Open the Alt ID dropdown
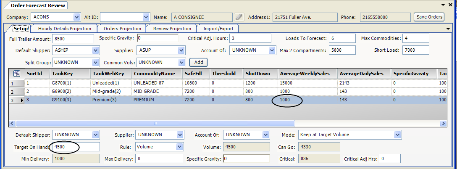 pyautogui.click(x=146, y=17)
